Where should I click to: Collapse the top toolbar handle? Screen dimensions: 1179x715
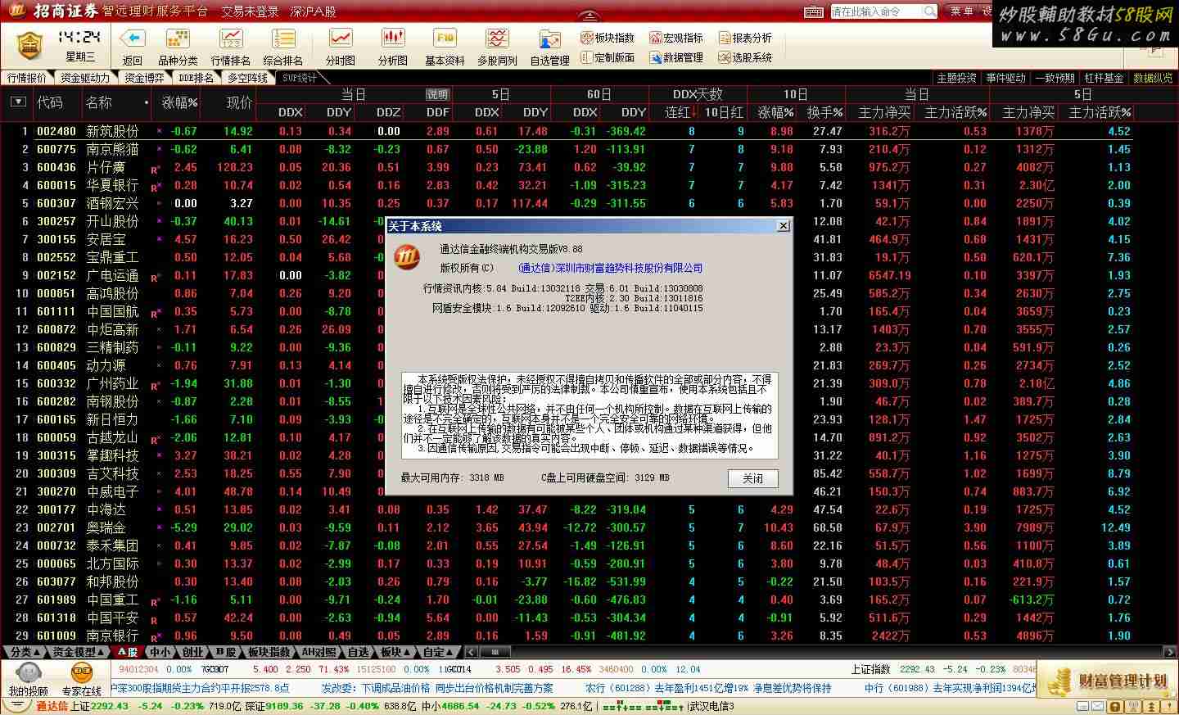[589, 16]
